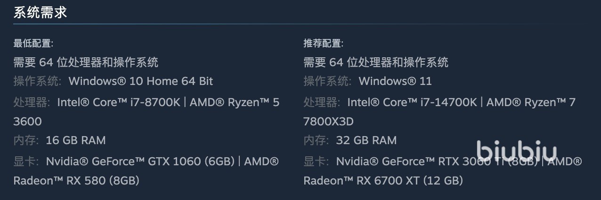Click the Windows® 11 text

[395, 81]
